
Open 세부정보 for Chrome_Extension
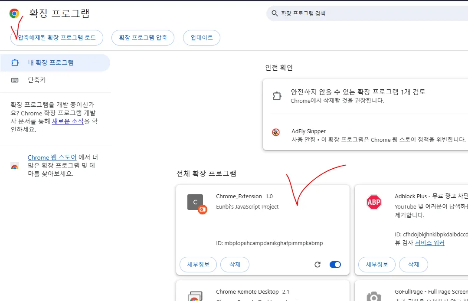198,265
